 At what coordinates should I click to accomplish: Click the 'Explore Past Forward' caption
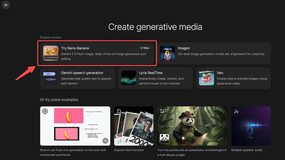pyautogui.click(x=129, y=150)
